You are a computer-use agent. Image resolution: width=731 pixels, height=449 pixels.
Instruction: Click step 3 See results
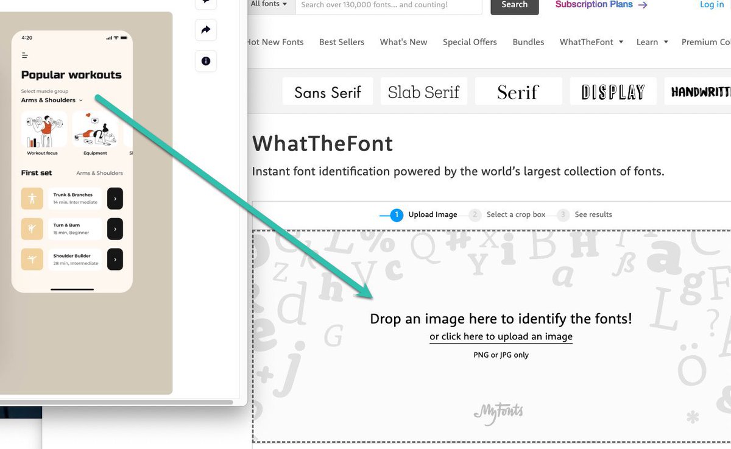(584, 214)
